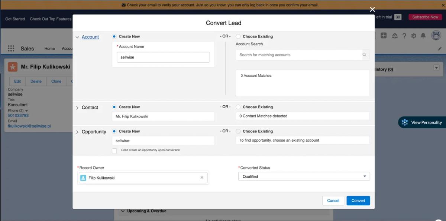This screenshot has height=221, width=446.
Task: Expand the Contact section chevron
Action: 77,108
